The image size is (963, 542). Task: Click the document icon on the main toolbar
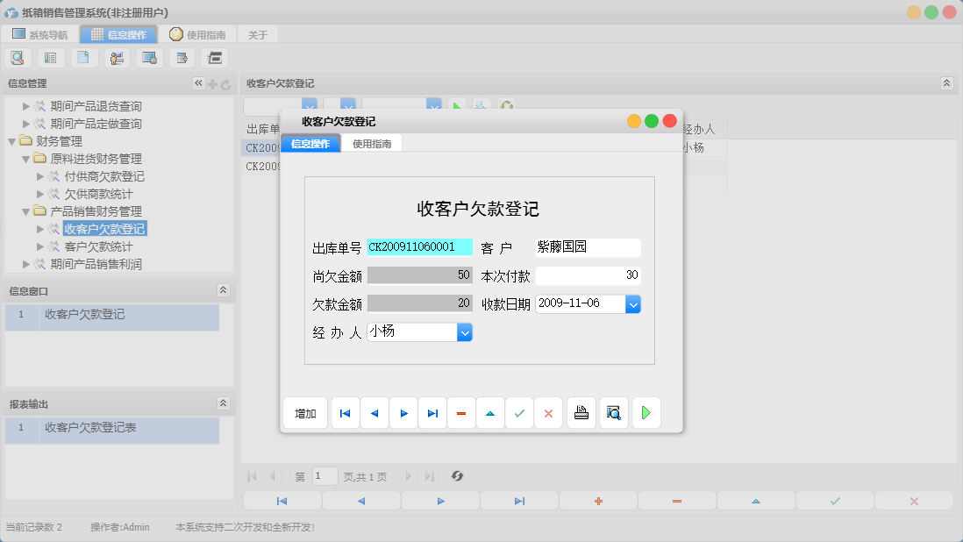click(83, 57)
